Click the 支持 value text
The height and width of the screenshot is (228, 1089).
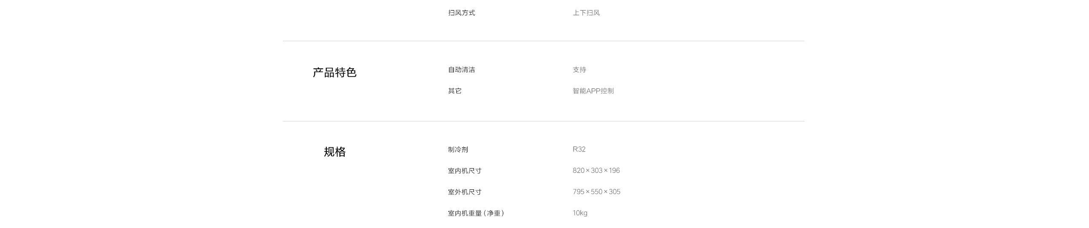coord(579,70)
